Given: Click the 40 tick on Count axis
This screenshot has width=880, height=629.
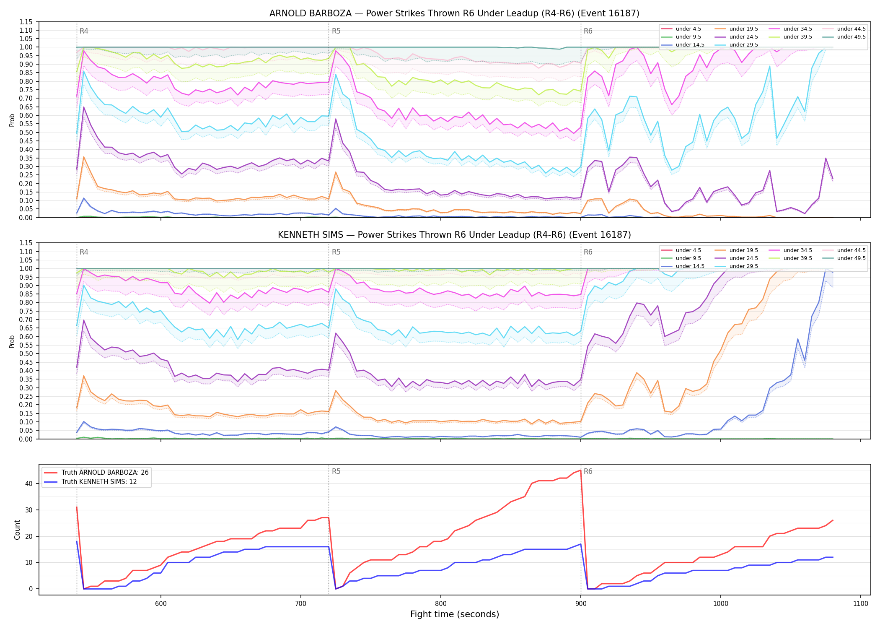Looking at the screenshot, I should click(x=29, y=484).
